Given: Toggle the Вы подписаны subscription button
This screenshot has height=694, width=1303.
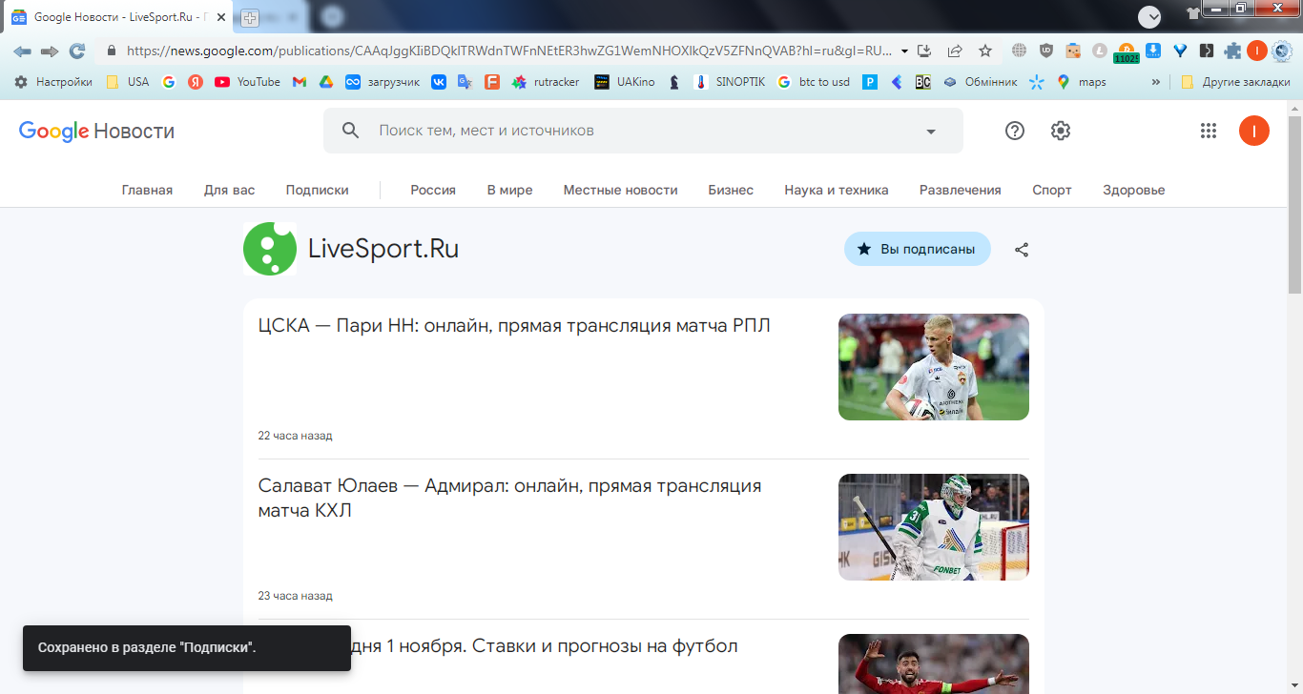Looking at the screenshot, I should pyautogui.click(x=918, y=249).
